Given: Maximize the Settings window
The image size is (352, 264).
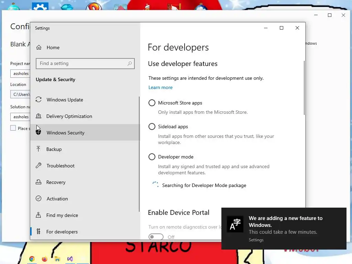Looking at the screenshot, I should coord(282,28).
